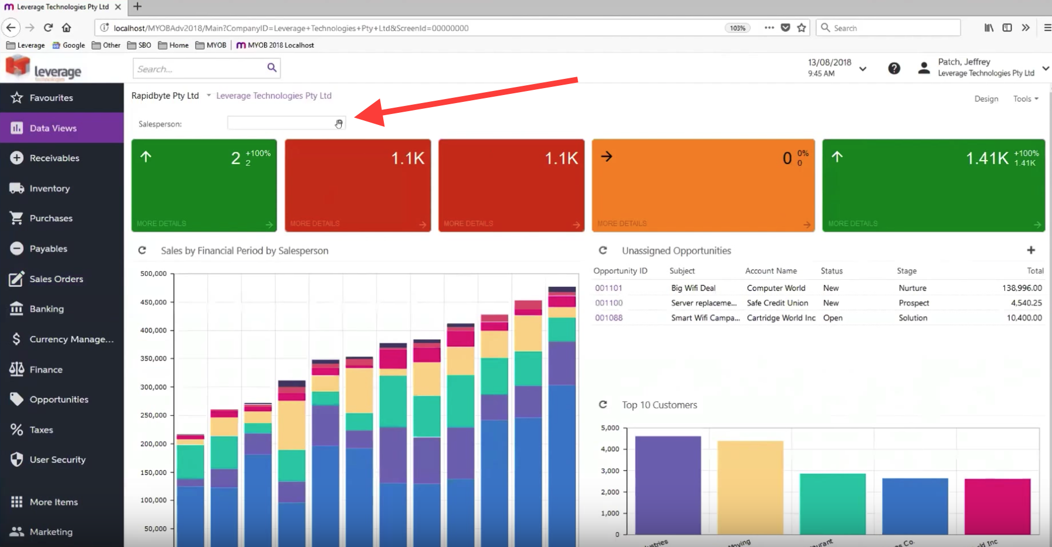Viewport: 1052px width, 547px height.
Task: Open a new browser tab
Action: click(137, 7)
